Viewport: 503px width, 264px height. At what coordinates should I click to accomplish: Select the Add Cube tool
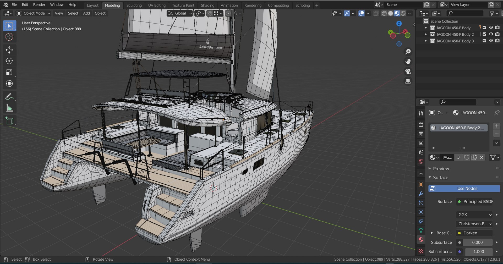(9, 121)
